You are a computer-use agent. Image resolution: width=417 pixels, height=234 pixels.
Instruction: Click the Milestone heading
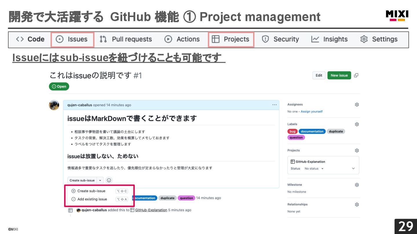pos(295,185)
